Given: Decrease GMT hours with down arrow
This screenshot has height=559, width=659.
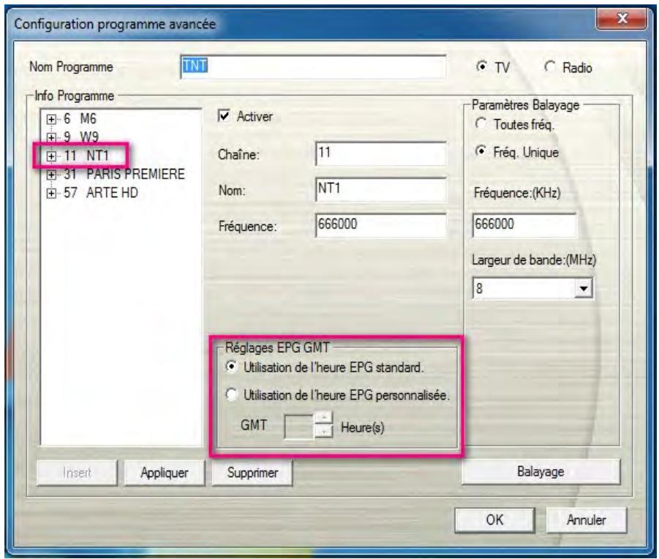Looking at the screenshot, I should pyautogui.click(x=323, y=431).
